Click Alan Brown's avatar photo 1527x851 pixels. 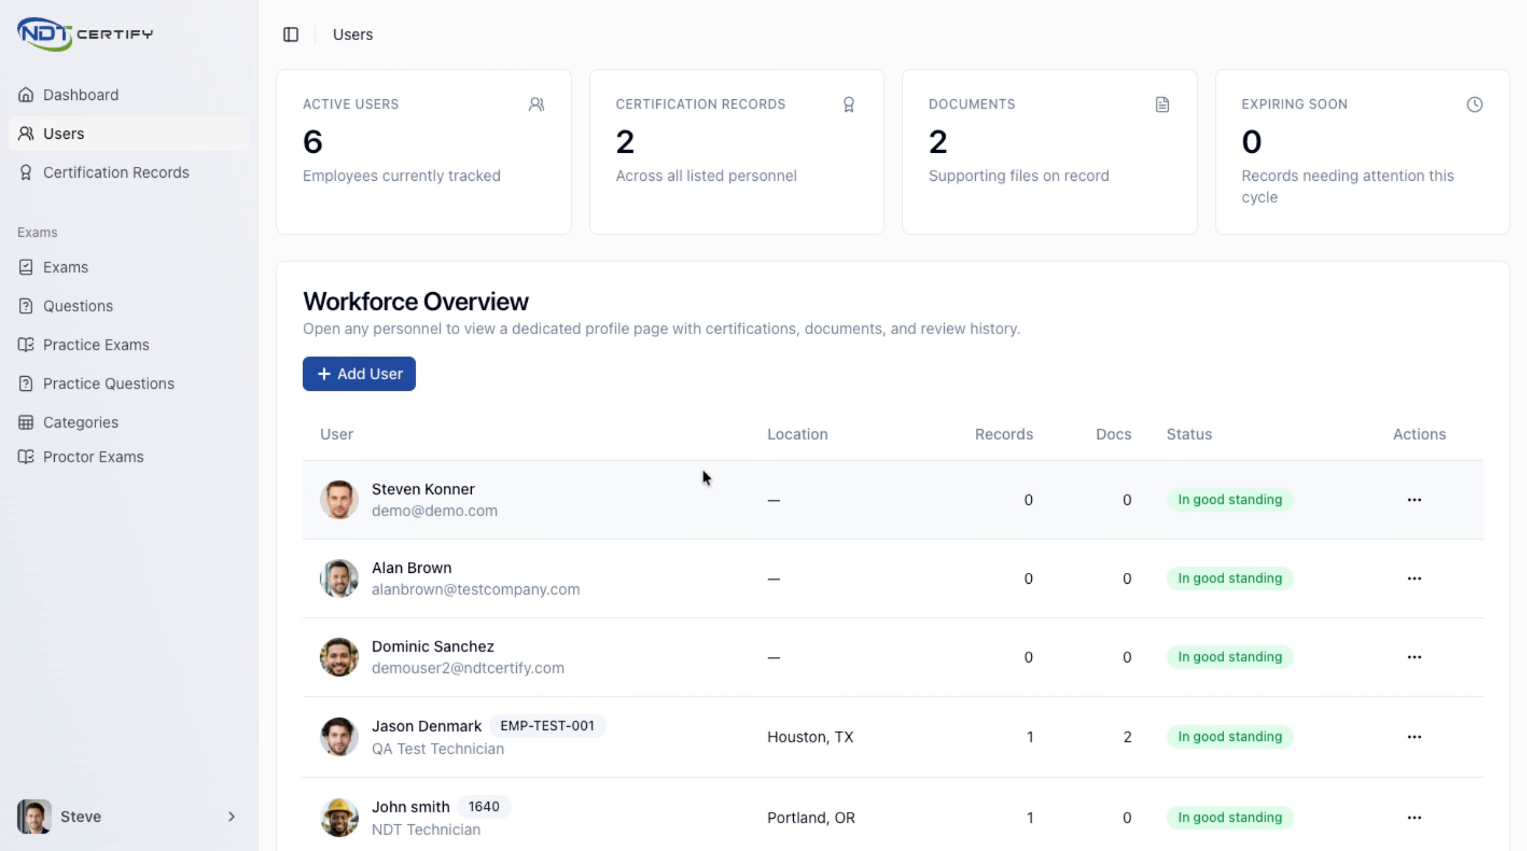(339, 579)
